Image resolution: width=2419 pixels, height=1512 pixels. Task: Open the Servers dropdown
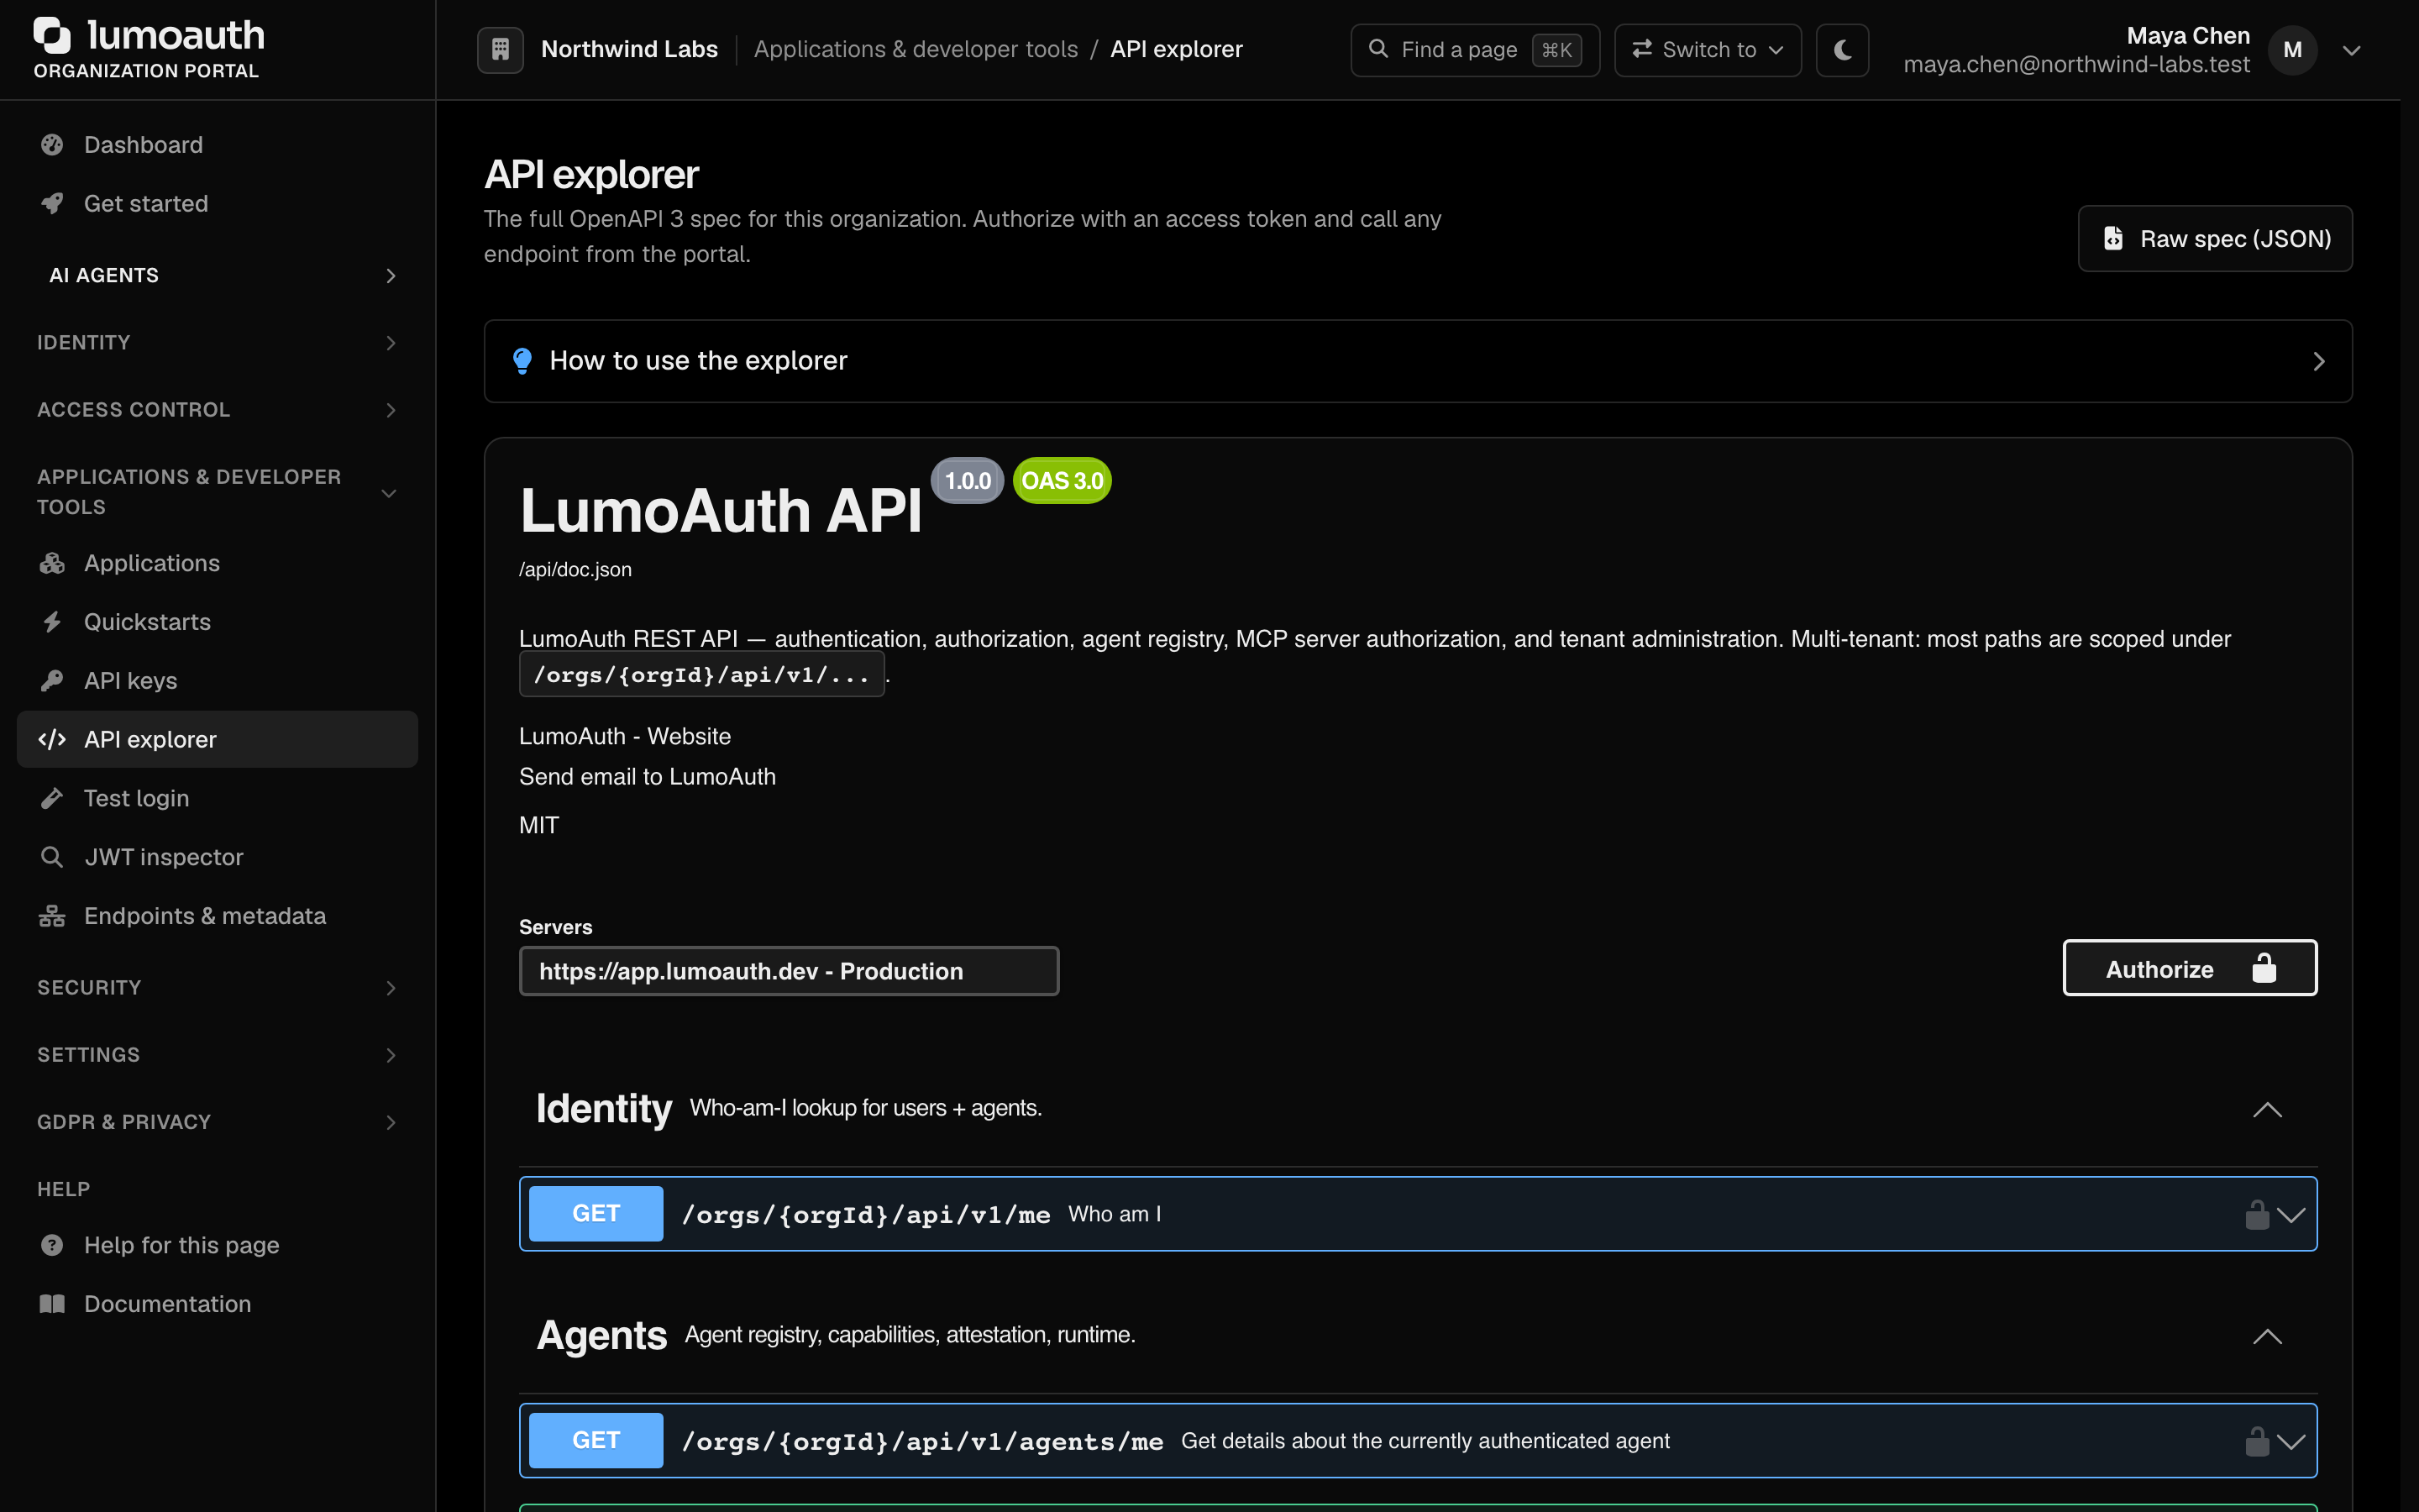pos(789,971)
